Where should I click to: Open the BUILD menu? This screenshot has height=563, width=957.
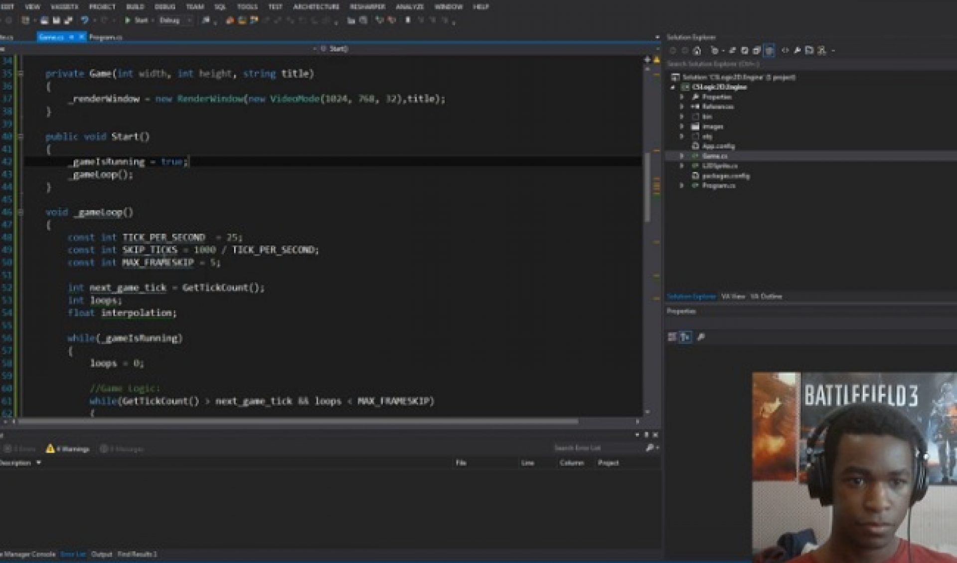pos(135,6)
